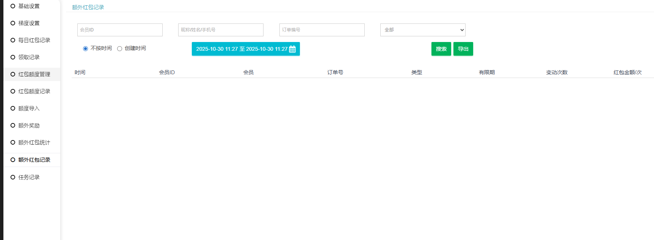Viewport: 654px width, 240px height.
Task: Click the green 导出 button
Action: click(463, 49)
